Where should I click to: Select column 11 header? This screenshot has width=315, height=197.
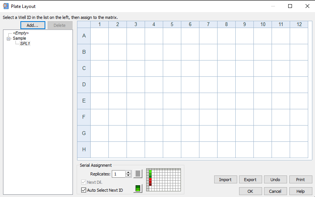coord(281,24)
